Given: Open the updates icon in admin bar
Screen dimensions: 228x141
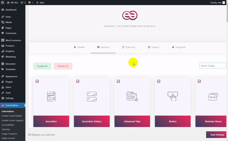Looking at the screenshot, I should (22, 2).
